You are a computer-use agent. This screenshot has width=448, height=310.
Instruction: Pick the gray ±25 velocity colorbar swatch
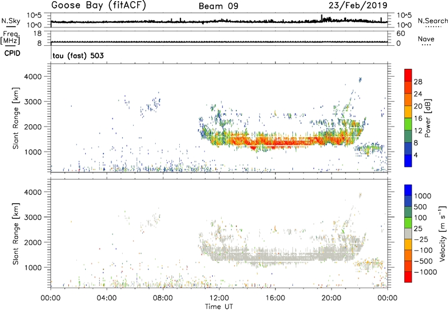click(408, 234)
